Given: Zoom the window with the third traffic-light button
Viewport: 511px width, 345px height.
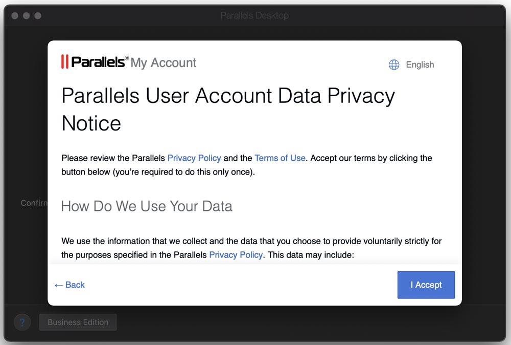Looking at the screenshot, I should [38, 16].
